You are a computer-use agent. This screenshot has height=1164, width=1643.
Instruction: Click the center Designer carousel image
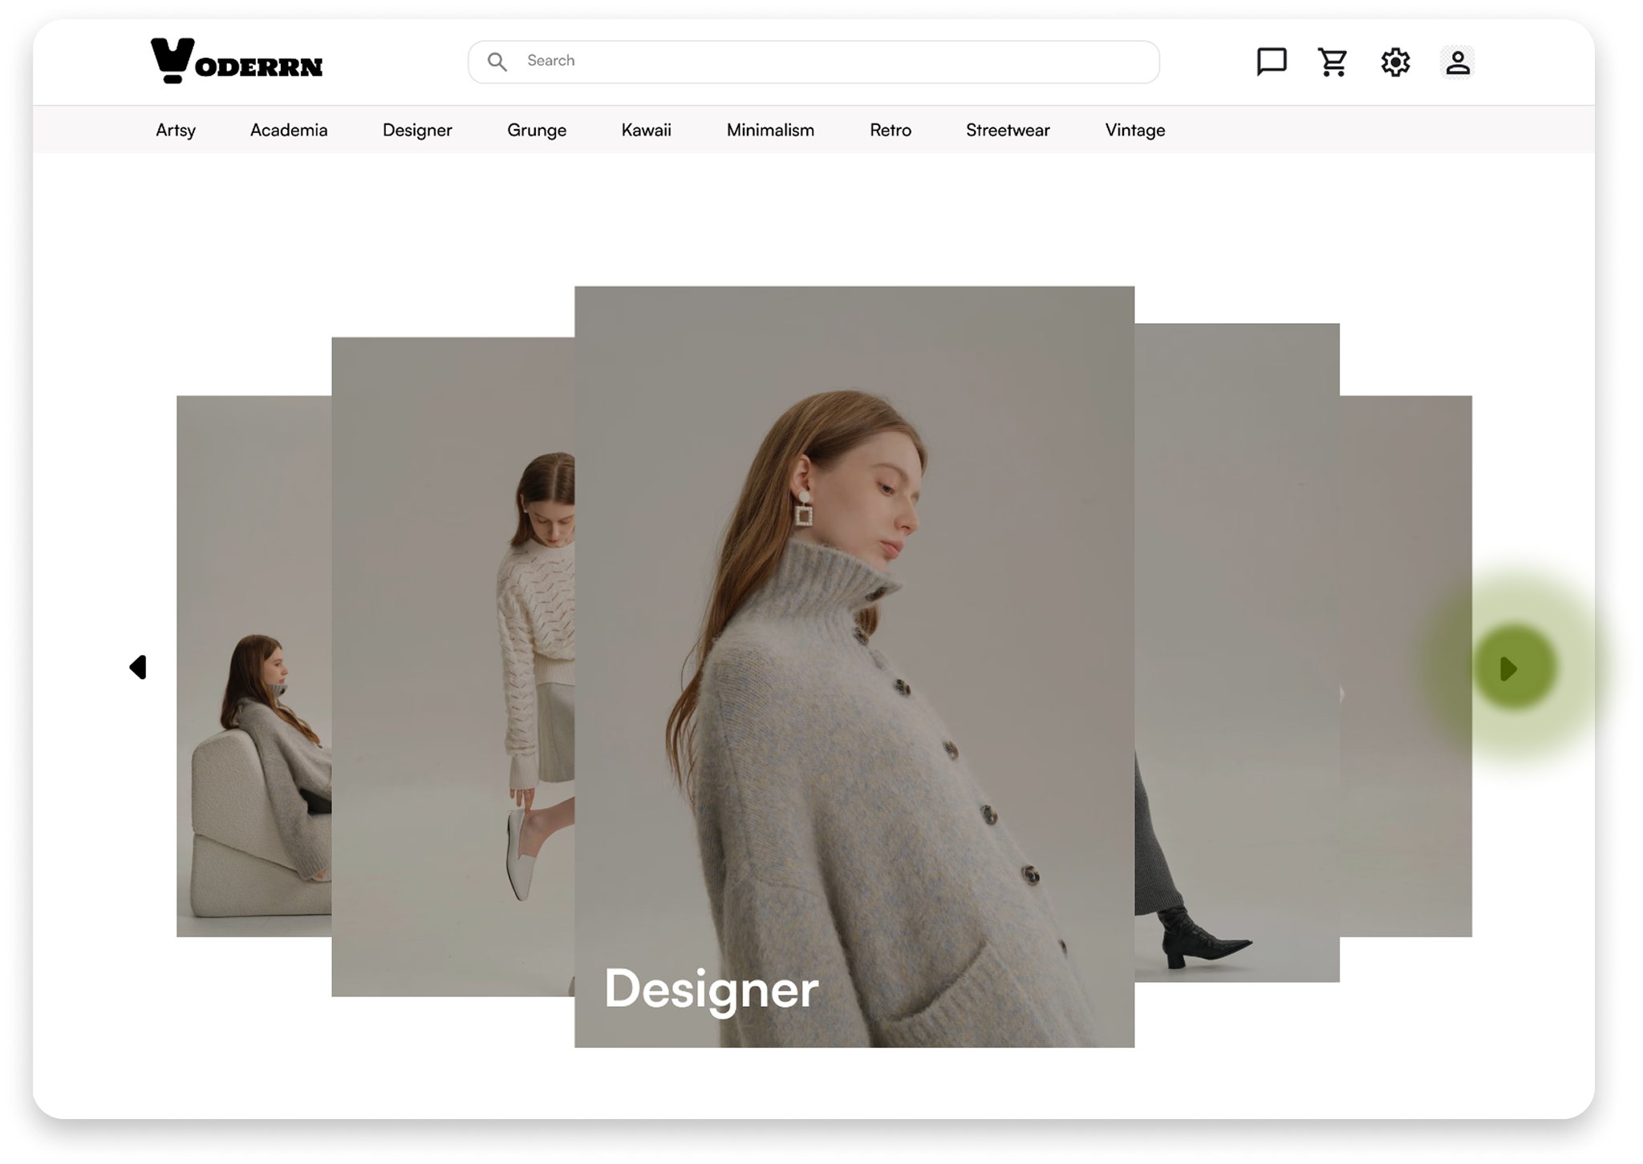click(x=854, y=665)
